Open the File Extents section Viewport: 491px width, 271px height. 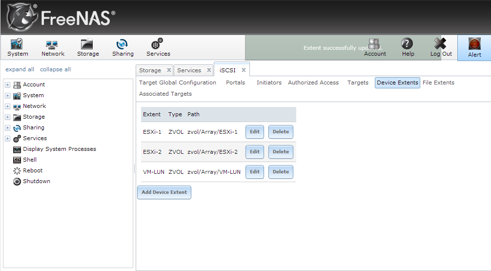point(438,83)
